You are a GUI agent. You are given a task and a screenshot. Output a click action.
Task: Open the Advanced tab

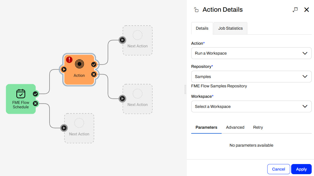tap(235, 127)
